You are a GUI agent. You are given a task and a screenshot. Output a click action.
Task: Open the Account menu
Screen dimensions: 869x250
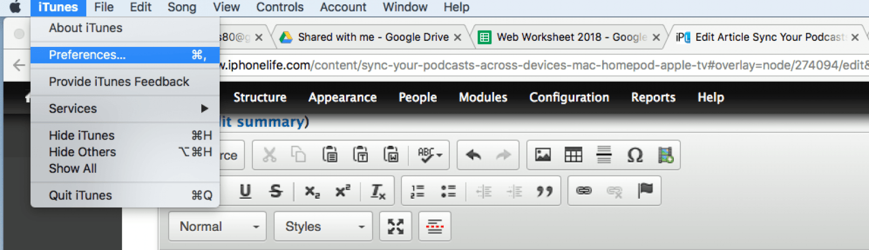coord(343,7)
